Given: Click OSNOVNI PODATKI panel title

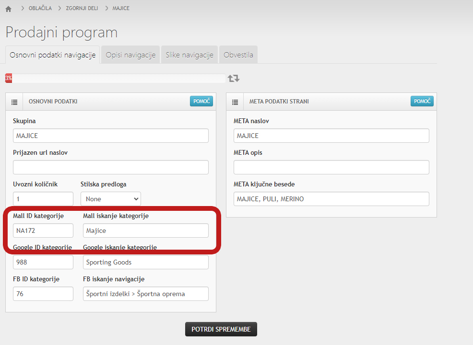Looking at the screenshot, I should [x=53, y=102].
